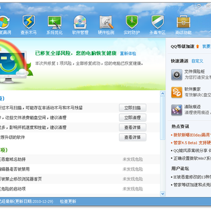Click the 热点资讯 heading
The width and height of the screenshot is (211, 211).
tap(181, 127)
